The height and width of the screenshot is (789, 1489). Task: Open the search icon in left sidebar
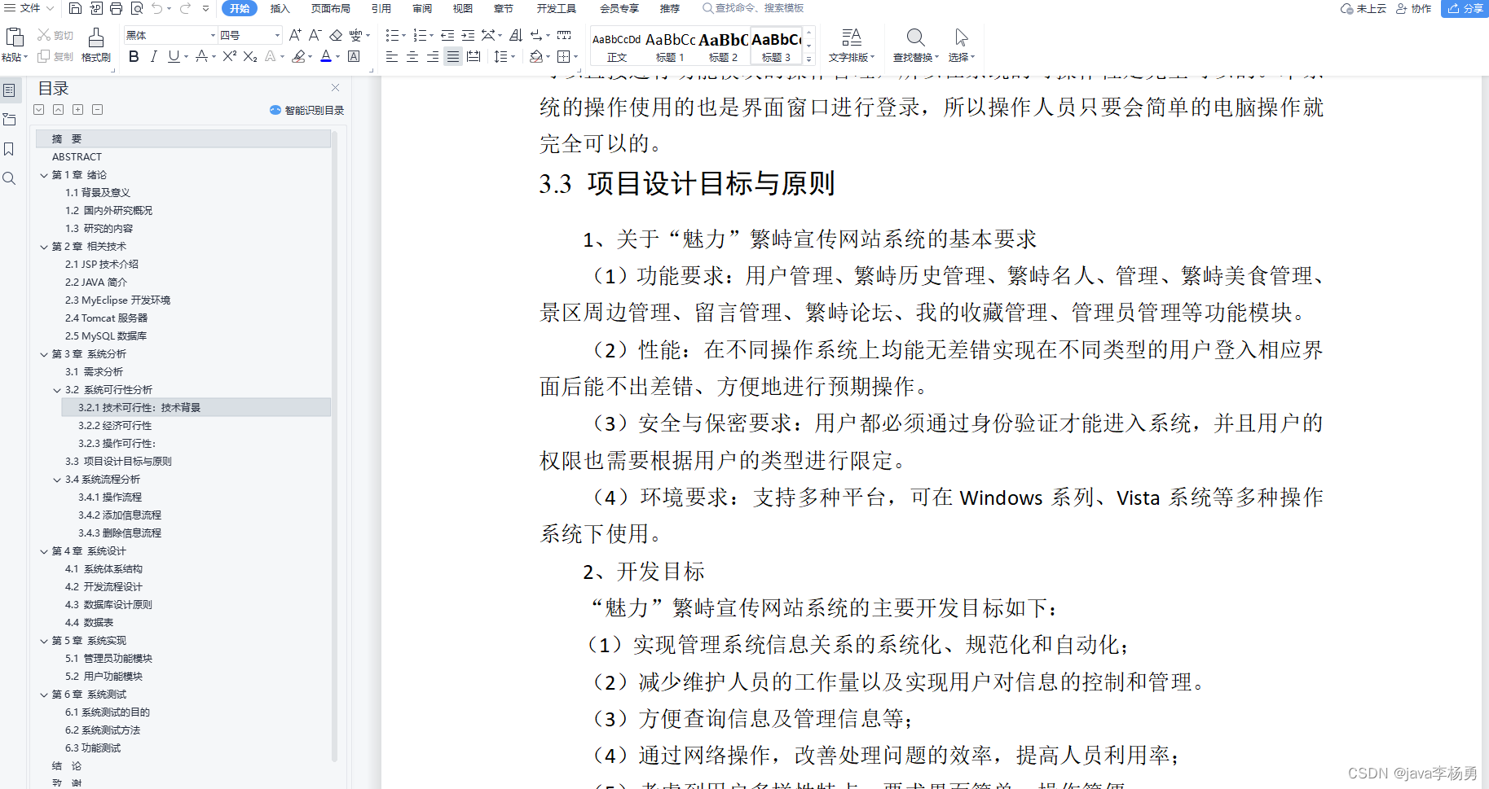tap(9, 178)
